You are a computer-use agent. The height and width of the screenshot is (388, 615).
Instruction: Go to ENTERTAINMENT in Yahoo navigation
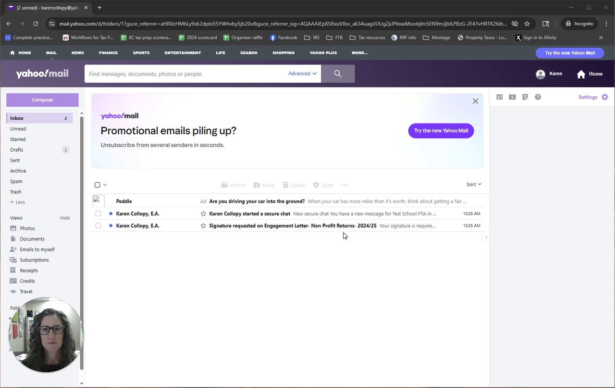(183, 53)
